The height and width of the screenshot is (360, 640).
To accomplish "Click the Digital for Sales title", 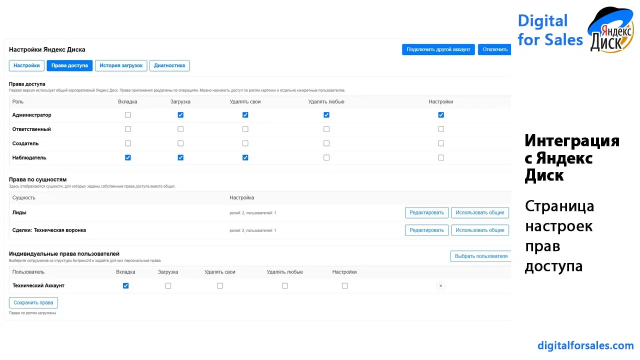I will click(x=550, y=30).
